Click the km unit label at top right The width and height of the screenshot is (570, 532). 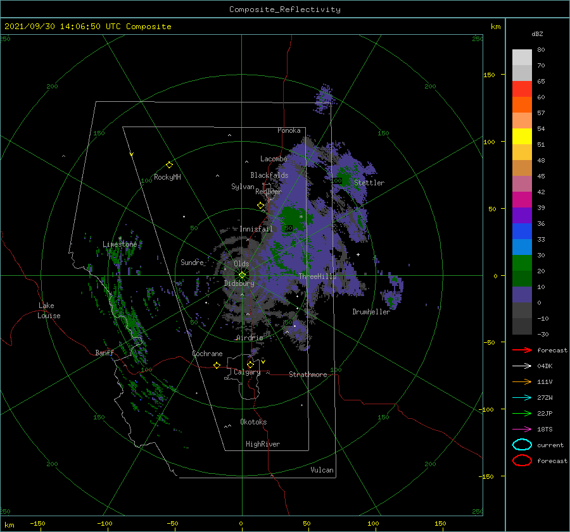click(495, 27)
